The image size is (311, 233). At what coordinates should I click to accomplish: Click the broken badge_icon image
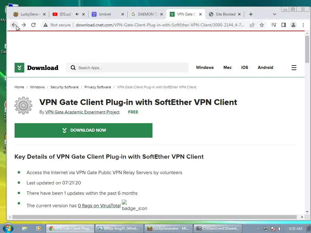click(x=134, y=205)
